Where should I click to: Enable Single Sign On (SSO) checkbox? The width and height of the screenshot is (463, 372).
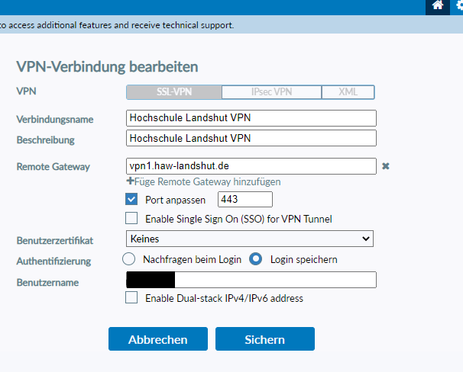coord(131,219)
